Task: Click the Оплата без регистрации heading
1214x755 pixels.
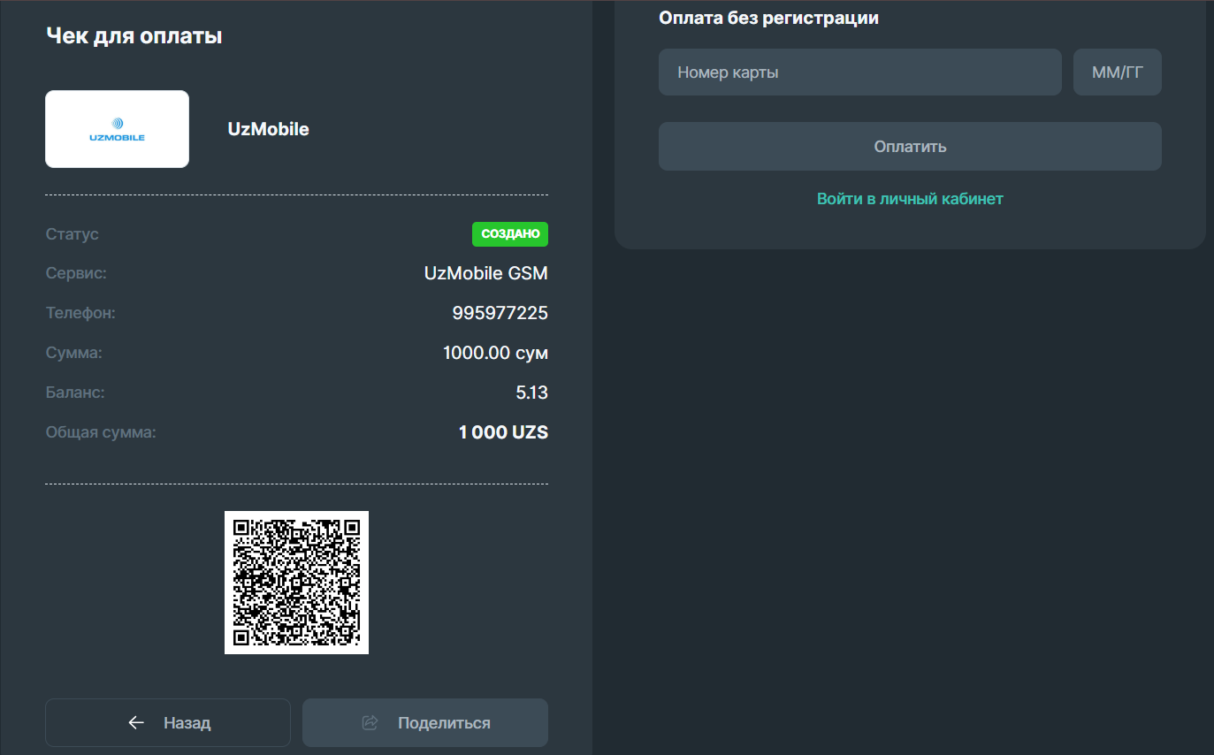Action: 768,18
